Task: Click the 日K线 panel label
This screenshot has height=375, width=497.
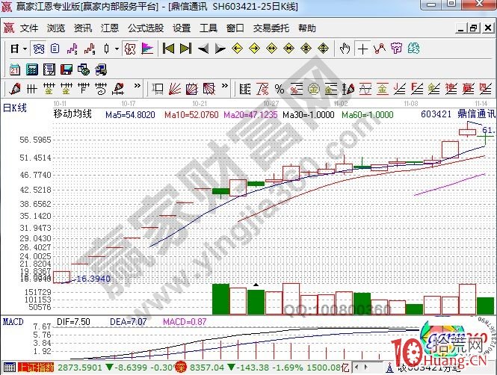Action: [15, 108]
